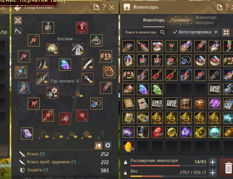Switch inventory to grid view icon

click(x=226, y=32)
